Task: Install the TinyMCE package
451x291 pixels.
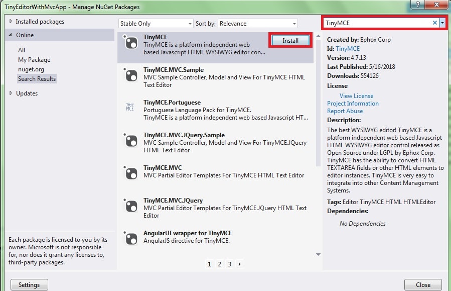Action: 290,40
